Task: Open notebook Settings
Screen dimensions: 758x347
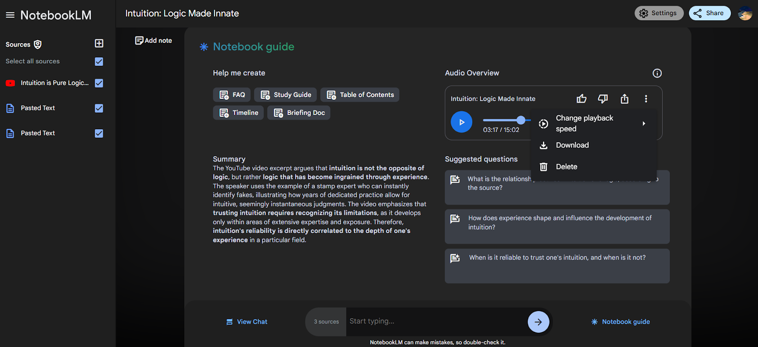Action: coord(659,13)
